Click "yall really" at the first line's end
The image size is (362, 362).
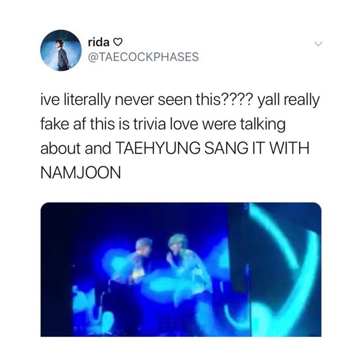[x=288, y=101]
